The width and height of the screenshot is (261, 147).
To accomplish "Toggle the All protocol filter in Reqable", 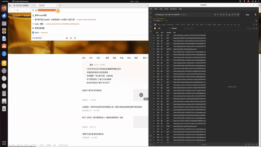I will 155,25.
